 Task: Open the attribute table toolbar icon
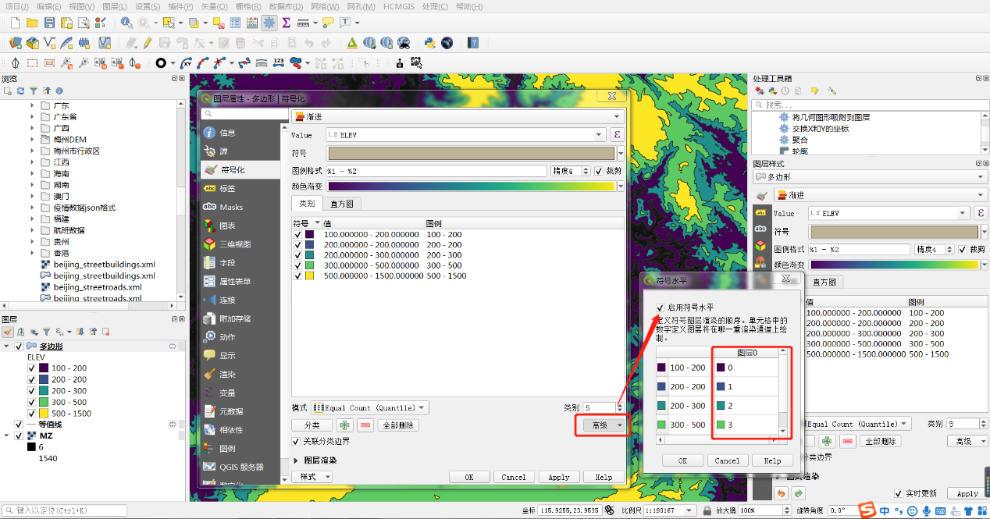click(x=235, y=23)
